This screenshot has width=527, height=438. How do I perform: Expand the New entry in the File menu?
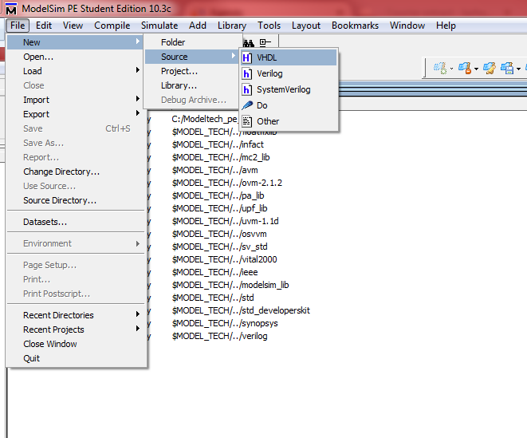click(75, 42)
